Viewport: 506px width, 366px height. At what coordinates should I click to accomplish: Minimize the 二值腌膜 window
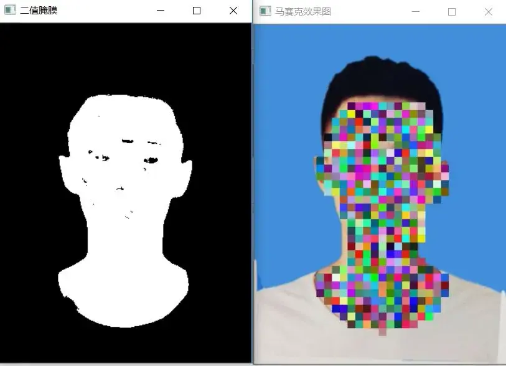(x=161, y=11)
